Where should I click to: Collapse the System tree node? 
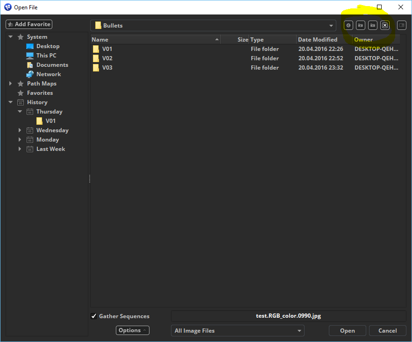(10, 37)
